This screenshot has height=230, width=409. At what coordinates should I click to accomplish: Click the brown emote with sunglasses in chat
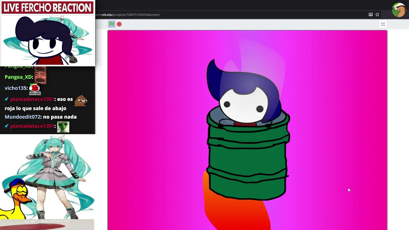tap(81, 100)
